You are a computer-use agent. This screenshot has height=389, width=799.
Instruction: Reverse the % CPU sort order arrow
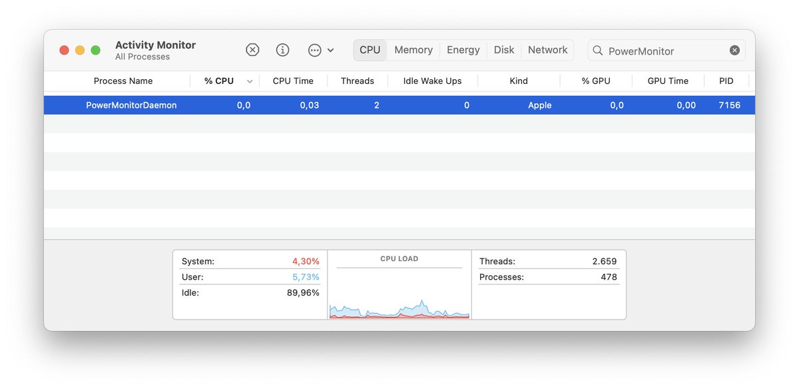click(x=250, y=81)
